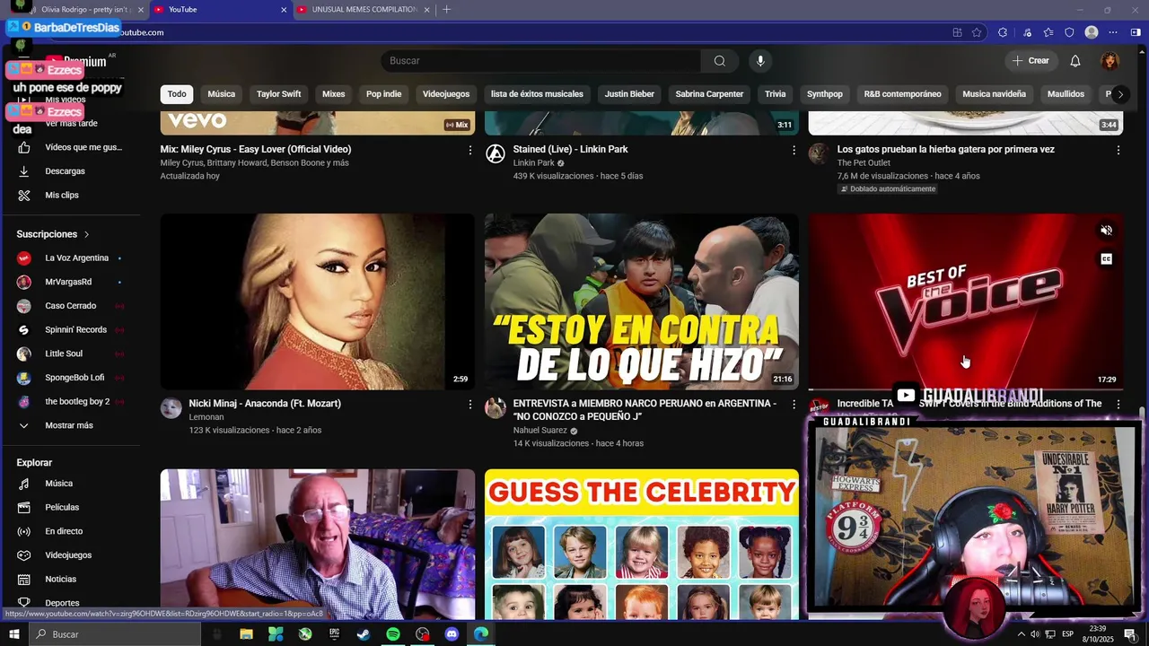Unmute the Best of The Voice preview
The width and height of the screenshot is (1149, 646).
tap(1106, 231)
